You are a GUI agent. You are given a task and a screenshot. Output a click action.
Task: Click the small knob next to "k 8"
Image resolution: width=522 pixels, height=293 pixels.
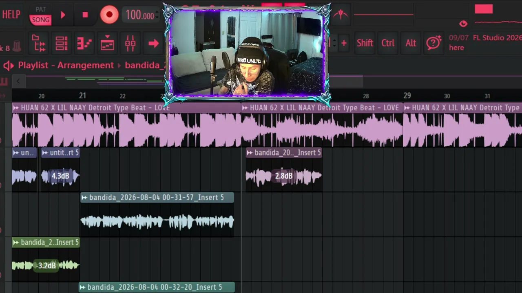tap(17, 46)
